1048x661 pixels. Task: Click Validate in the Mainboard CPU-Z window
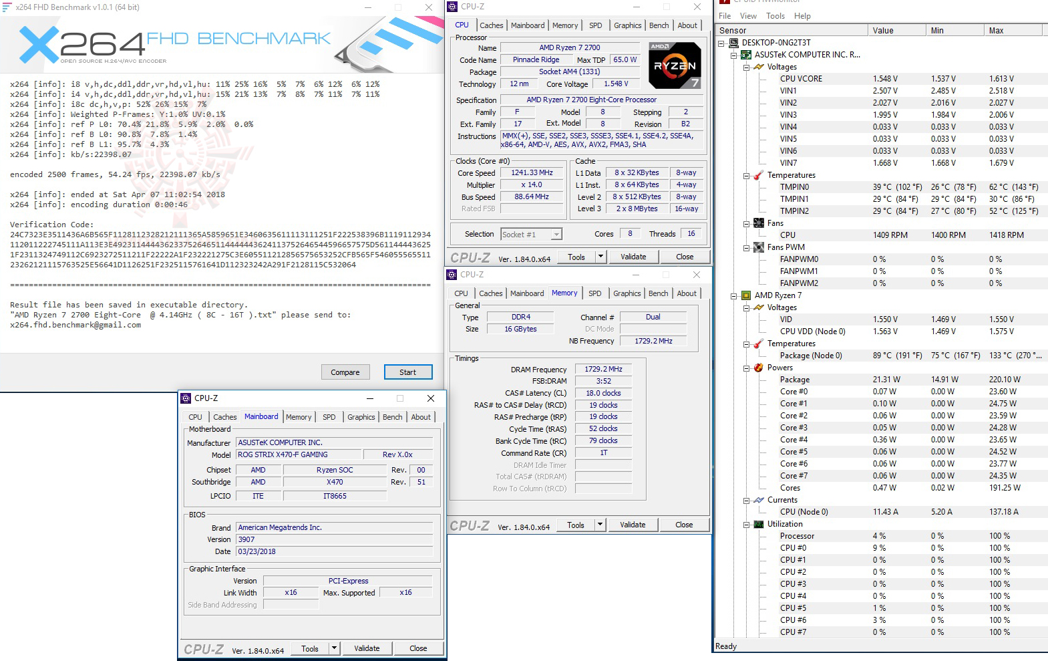pyautogui.click(x=367, y=648)
